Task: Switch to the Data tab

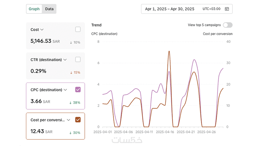Action: point(49,9)
